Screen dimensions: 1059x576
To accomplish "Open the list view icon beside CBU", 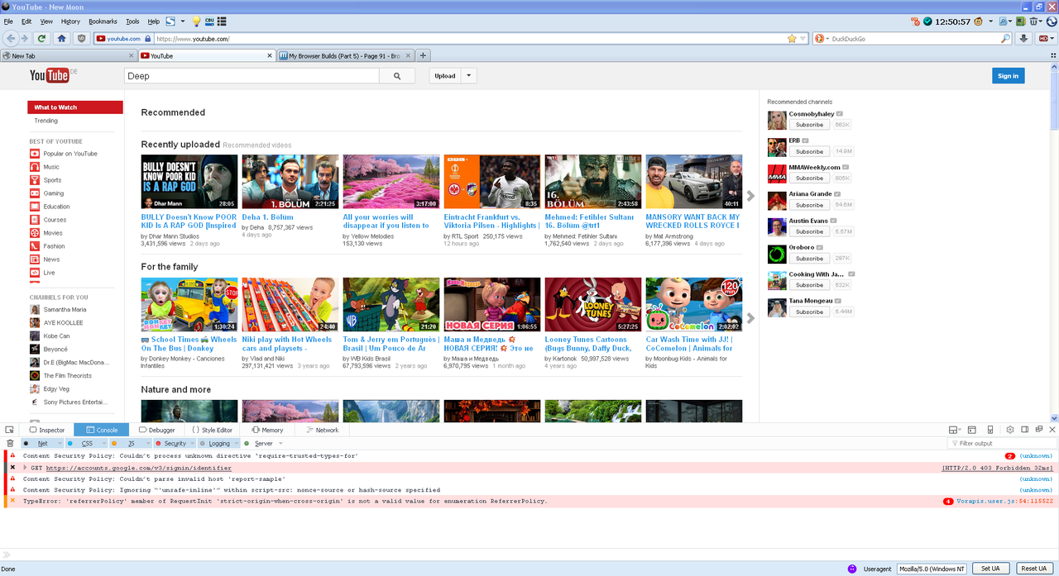I will coord(222,21).
